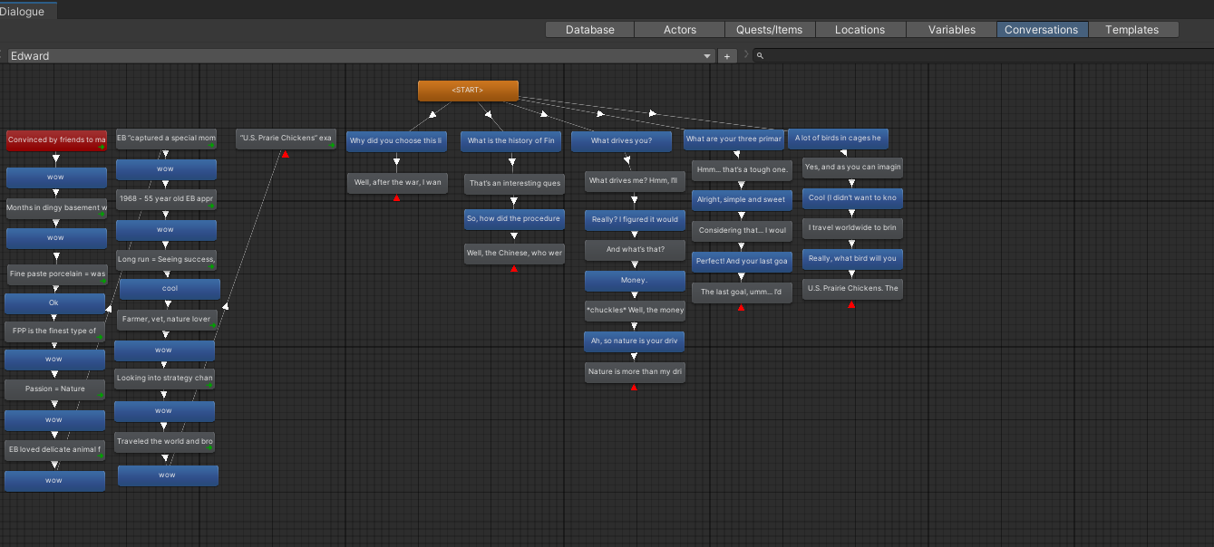Select node 'Alright, simple and sweet'
The image size is (1214, 547).
742,200
